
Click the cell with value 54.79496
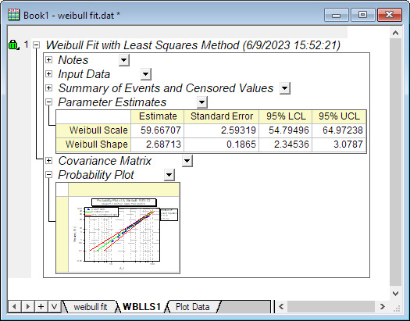click(x=286, y=130)
